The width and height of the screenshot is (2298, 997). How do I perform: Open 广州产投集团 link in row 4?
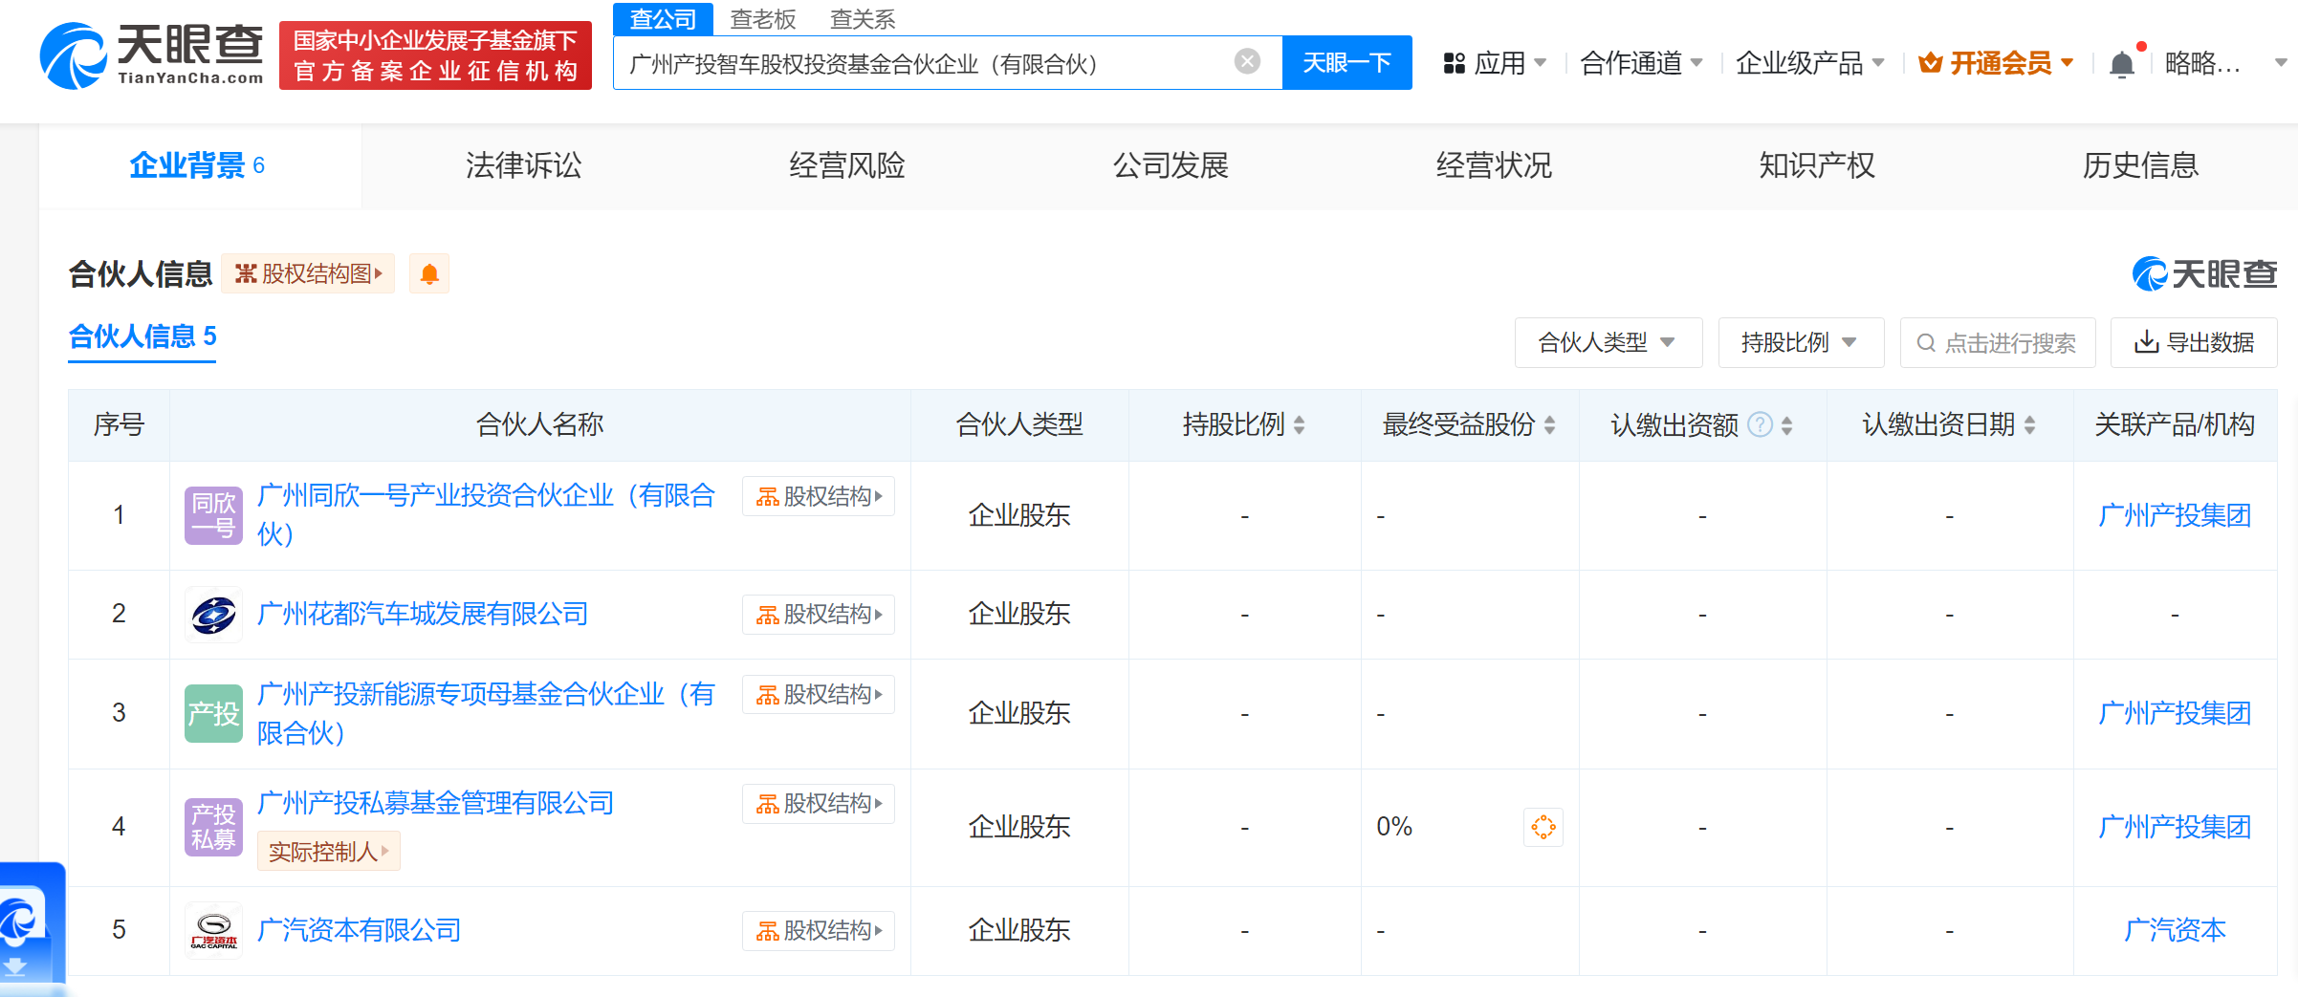[x=2175, y=827]
